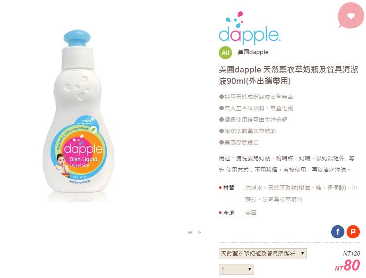The height and width of the screenshot is (278, 366).
Task: Open the quantity dropdown showing 1
Action: pyautogui.click(x=236, y=269)
